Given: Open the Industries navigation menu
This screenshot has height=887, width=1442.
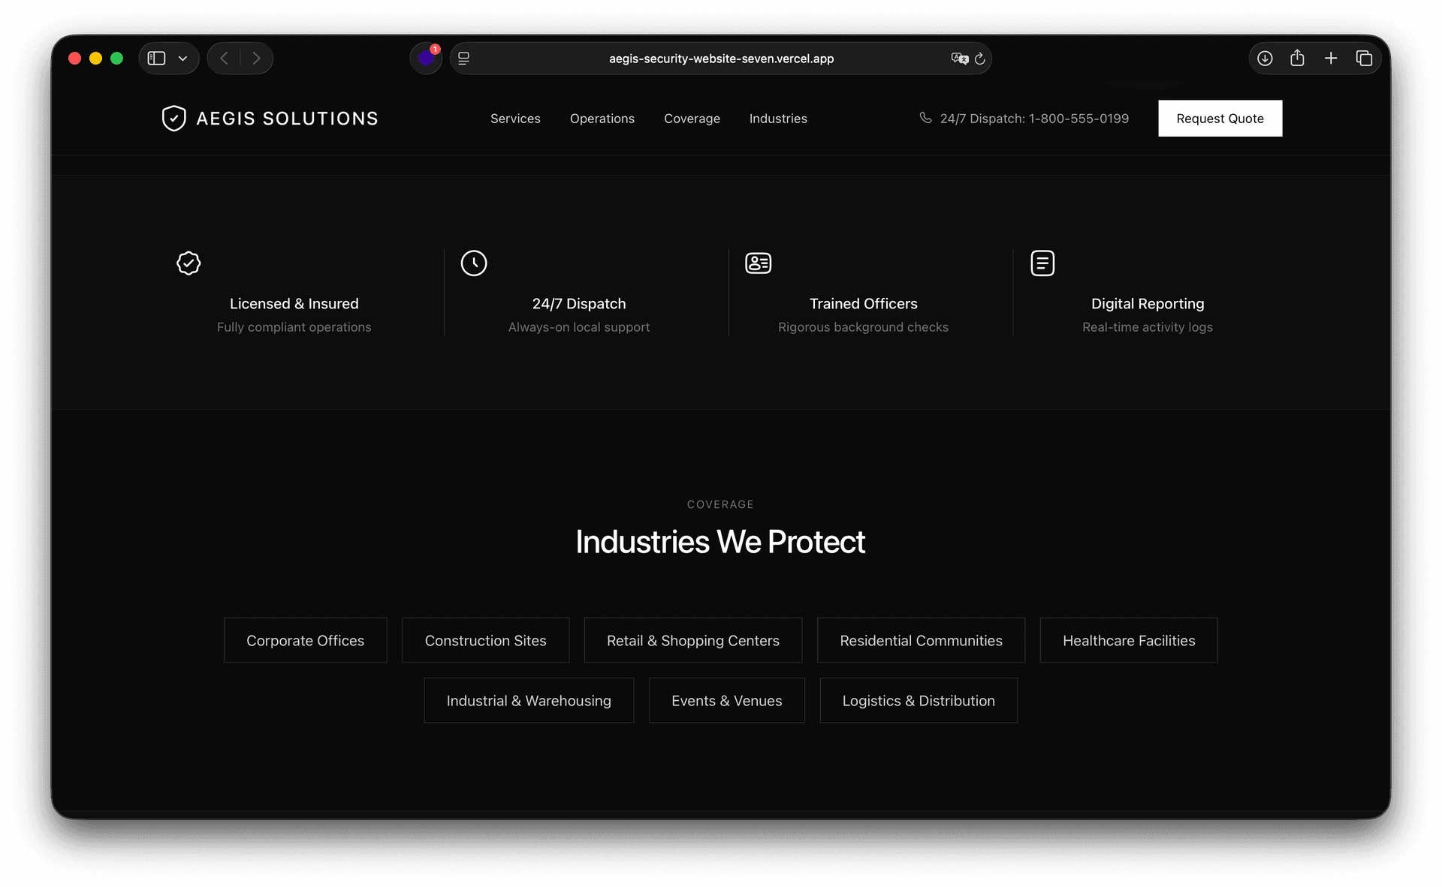Looking at the screenshot, I should click(x=778, y=118).
